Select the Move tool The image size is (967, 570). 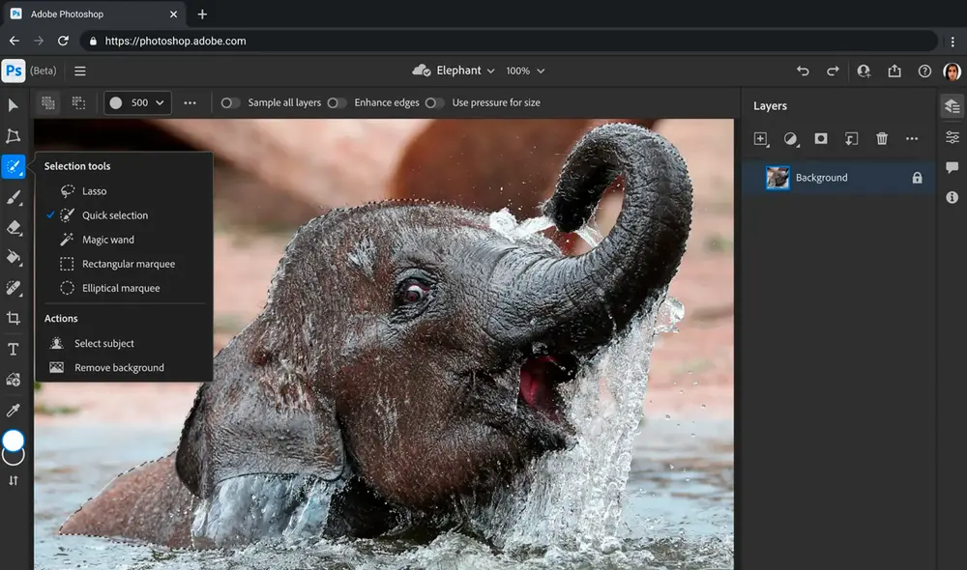[13, 106]
